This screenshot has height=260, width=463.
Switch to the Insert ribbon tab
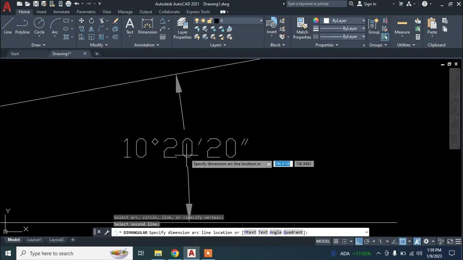[x=41, y=12]
